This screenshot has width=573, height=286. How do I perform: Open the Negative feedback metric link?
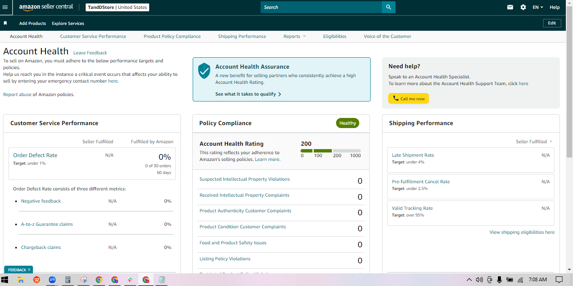[41, 201]
